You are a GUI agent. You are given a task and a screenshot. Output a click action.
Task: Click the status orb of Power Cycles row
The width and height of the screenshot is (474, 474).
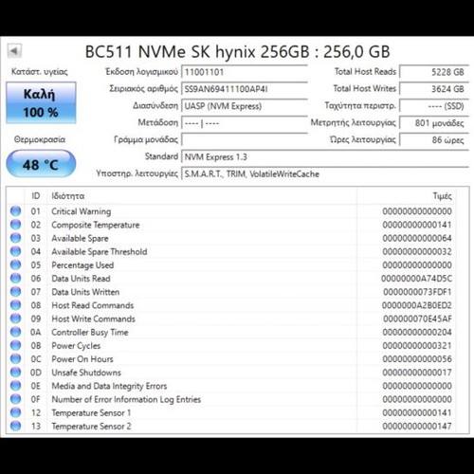pos(15,345)
